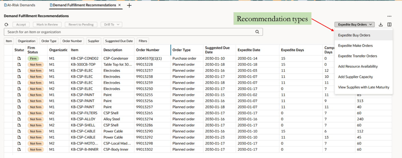Image resolution: width=402 pixels, height=158 pixels.
Task: Sort by the Expedite Days column header
Action: [293, 50]
